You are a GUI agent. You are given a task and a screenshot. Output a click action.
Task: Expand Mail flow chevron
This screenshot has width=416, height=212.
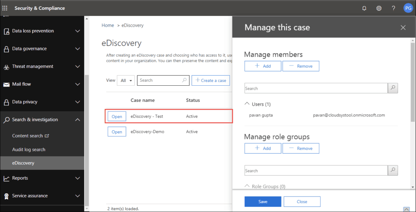coord(78,84)
